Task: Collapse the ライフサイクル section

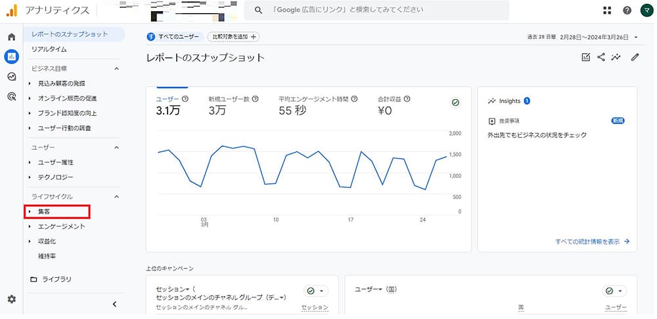Action: point(117,197)
